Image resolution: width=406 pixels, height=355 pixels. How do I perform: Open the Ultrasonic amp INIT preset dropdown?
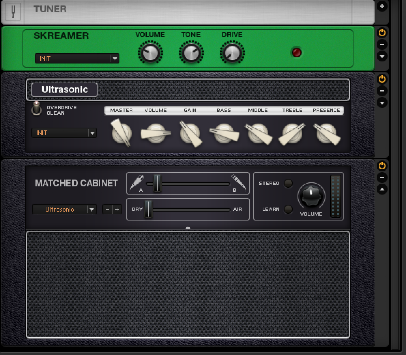(64, 133)
